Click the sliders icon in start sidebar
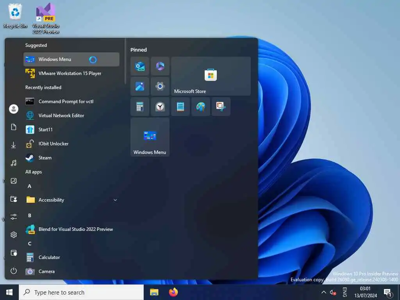This screenshot has width=400, height=300. coord(14,217)
